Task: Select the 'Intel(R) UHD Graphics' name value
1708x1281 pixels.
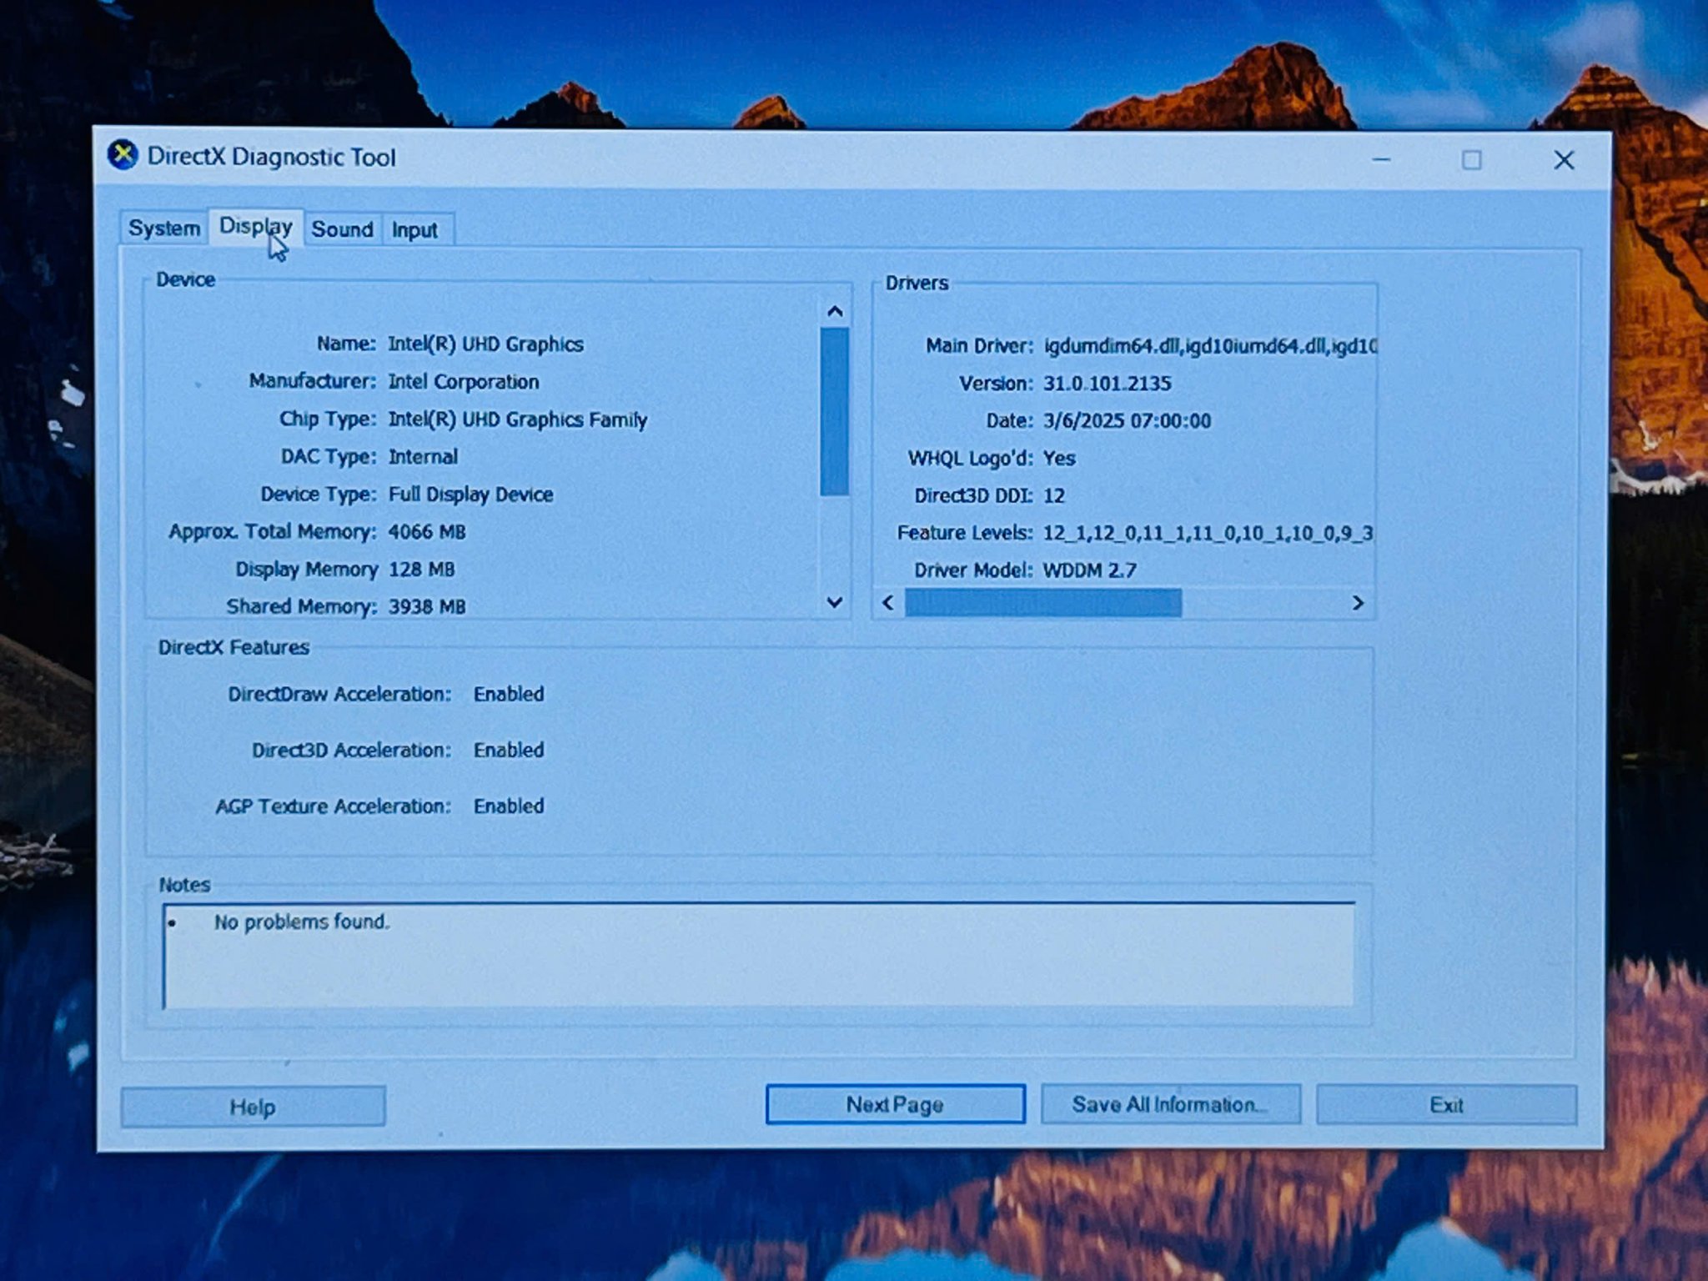Action: (485, 344)
